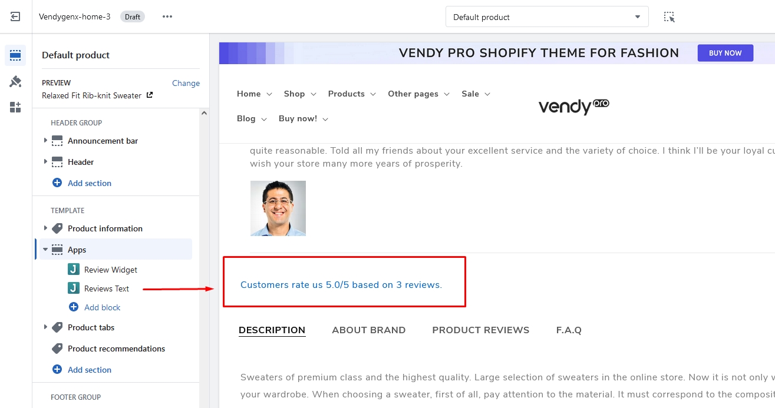Click the BUY NOW button
The width and height of the screenshot is (775, 408).
725,53
